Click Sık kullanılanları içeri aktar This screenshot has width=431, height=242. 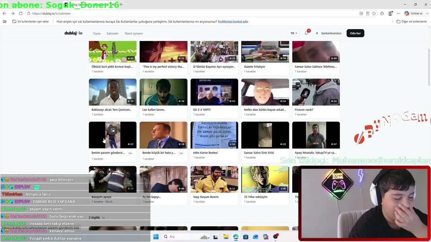pyautogui.click(x=31, y=22)
